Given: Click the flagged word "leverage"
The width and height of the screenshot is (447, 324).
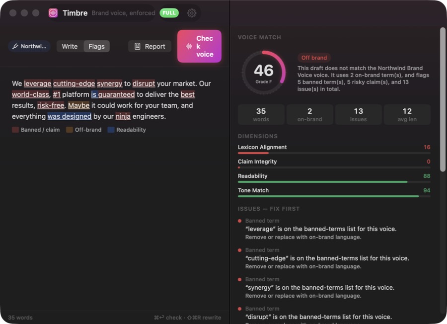Looking at the screenshot, I should [x=38, y=83].
